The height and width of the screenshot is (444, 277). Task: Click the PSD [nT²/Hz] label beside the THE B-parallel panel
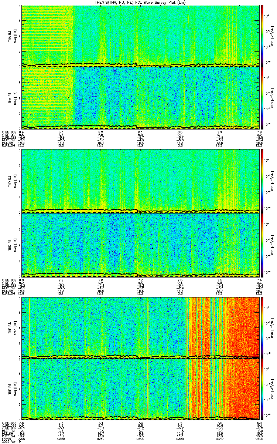(272, 389)
